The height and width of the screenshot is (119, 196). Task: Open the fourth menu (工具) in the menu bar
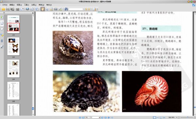(x=26, y=5)
